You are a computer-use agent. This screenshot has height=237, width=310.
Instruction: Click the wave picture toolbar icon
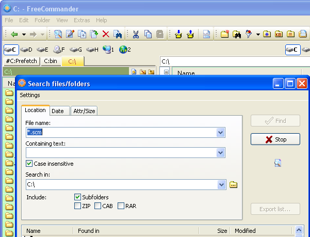coord(206,34)
